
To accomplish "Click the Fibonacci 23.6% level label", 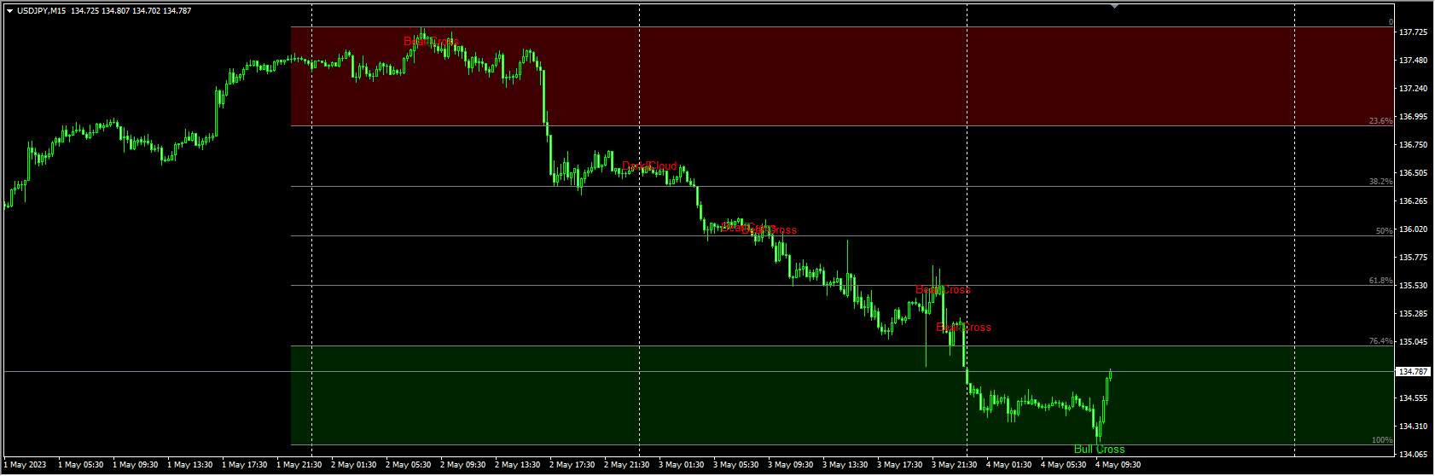I will (1380, 121).
